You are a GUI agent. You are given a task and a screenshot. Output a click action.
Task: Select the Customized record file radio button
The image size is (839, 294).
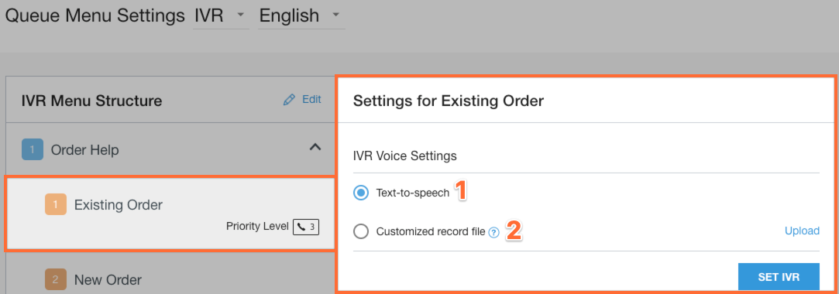click(361, 231)
